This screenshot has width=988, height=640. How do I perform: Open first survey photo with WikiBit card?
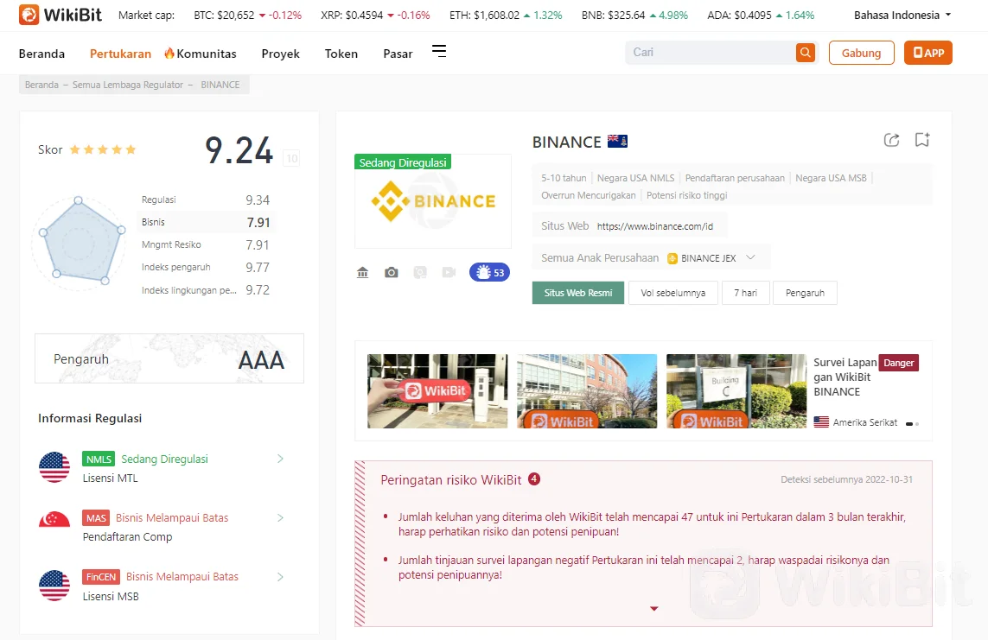[437, 390]
